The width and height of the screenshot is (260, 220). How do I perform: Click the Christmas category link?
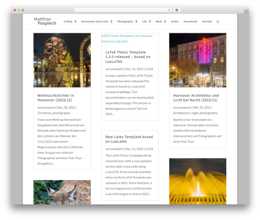pyautogui.click(x=44, y=113)
